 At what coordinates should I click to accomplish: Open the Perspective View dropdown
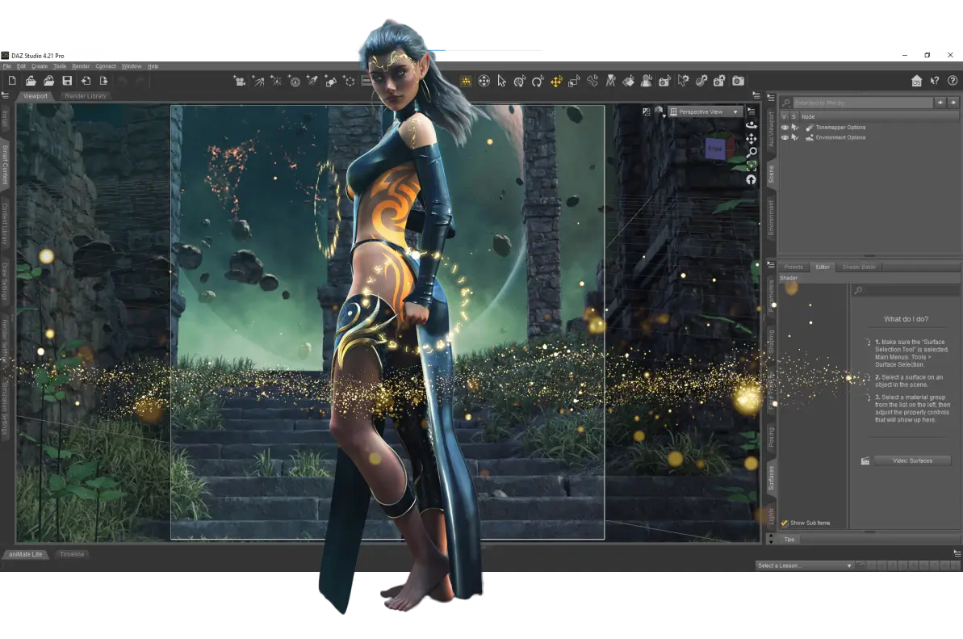tap(706, 111)
